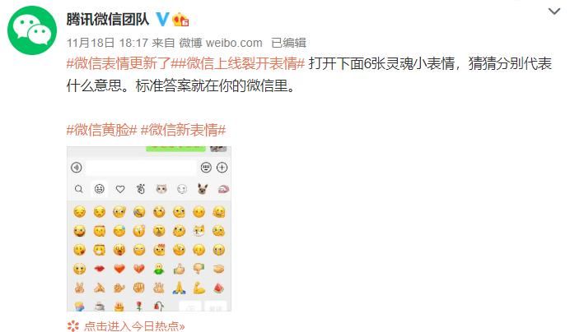Click the crown membership badge icon
Screen dimensions: 570x332
point(180,19)
